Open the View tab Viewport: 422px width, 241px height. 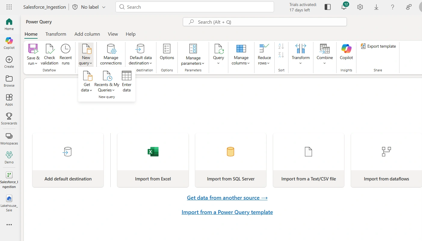[113, 34]
